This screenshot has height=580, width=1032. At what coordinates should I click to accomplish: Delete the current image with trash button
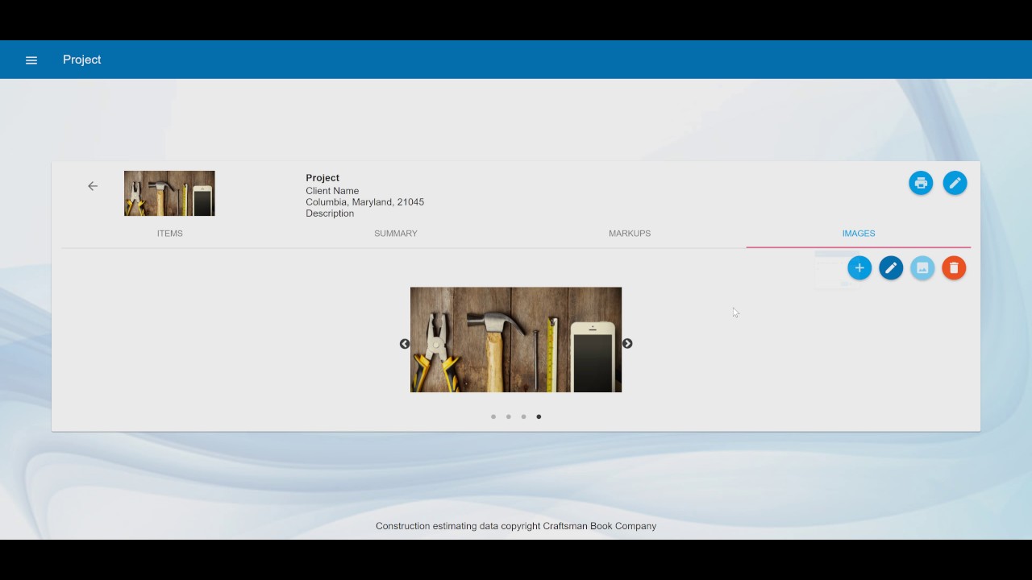[x=954, y=268]
